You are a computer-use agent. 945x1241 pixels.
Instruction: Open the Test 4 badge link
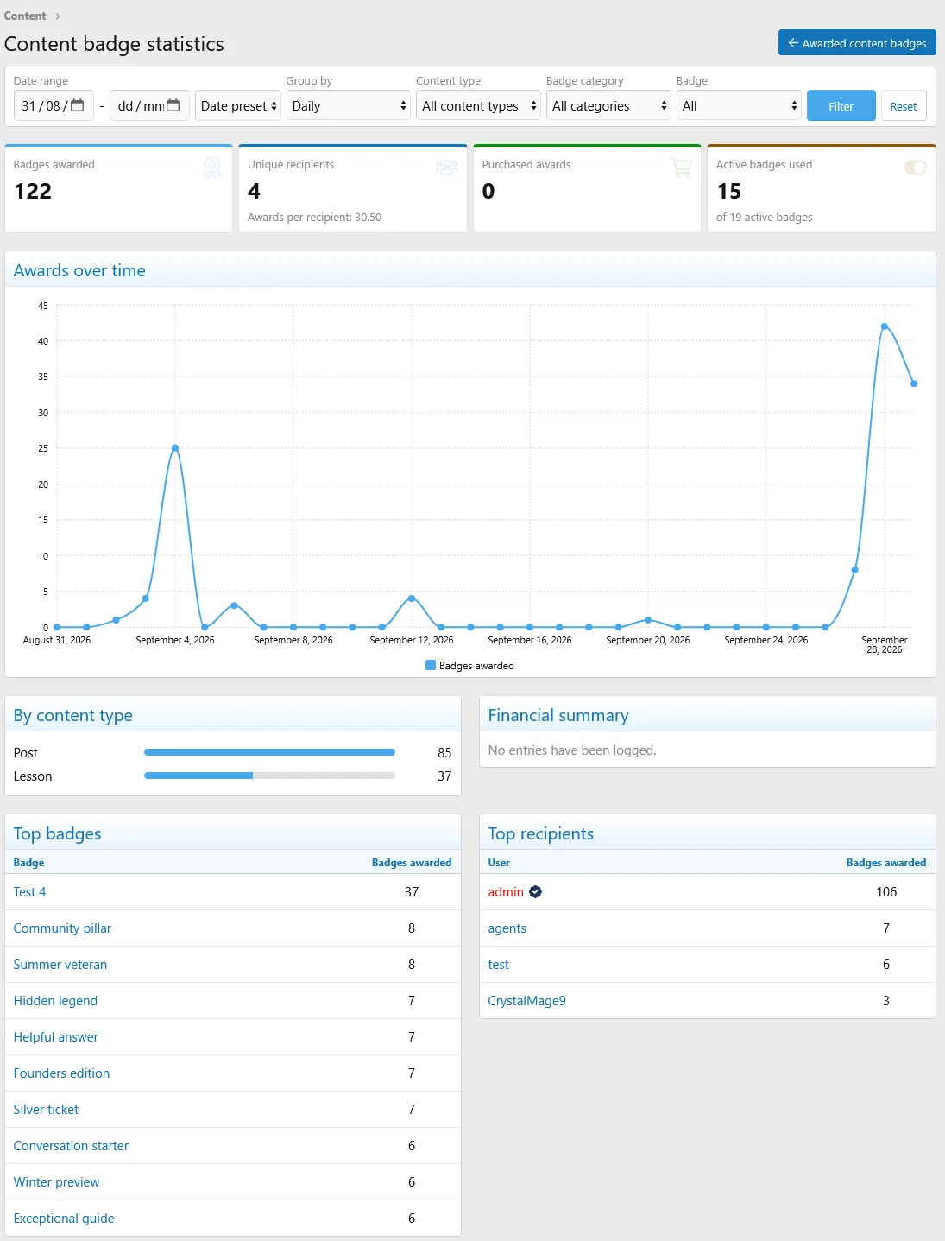point(30,892)
